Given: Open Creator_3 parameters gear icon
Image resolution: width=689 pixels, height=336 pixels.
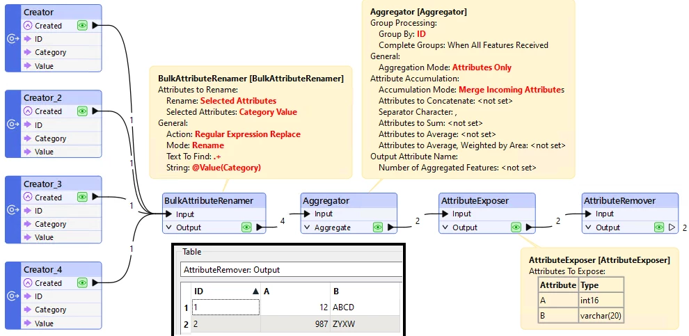Looking at the screenshot, I should click(x=13, y=210).
